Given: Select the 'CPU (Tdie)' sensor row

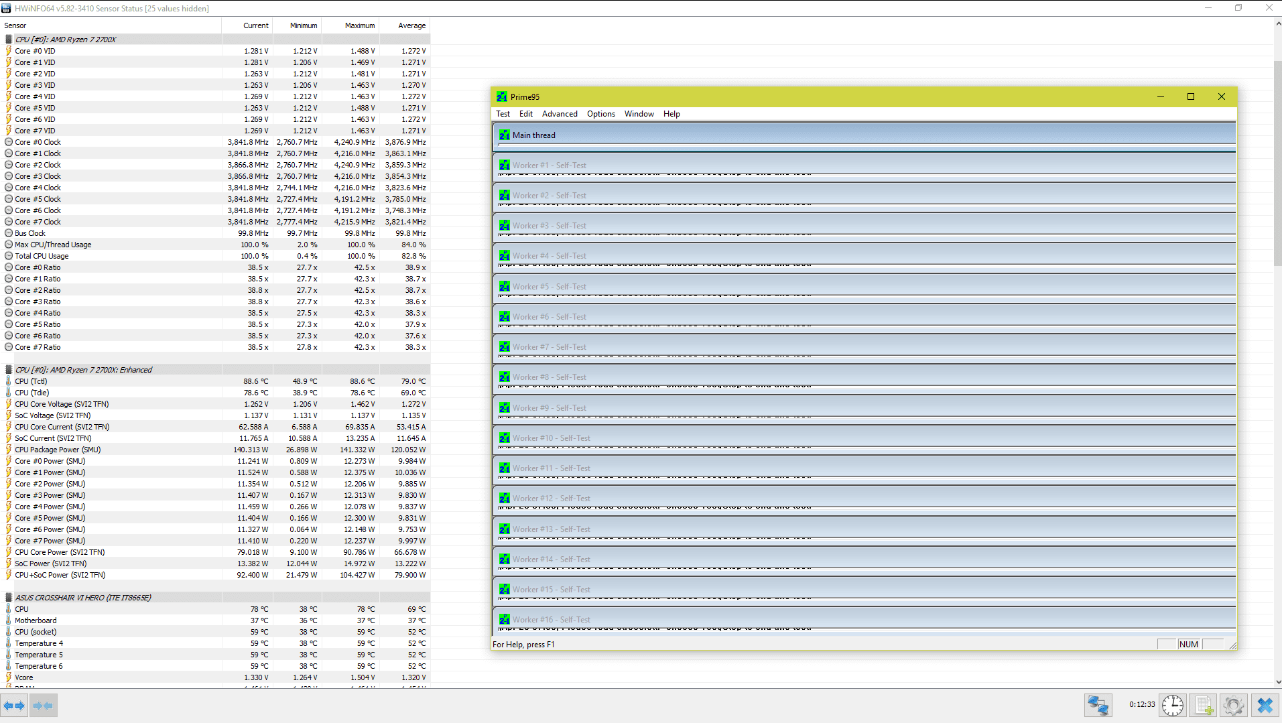Looking at the screenshot, I should tap(215, 393).
